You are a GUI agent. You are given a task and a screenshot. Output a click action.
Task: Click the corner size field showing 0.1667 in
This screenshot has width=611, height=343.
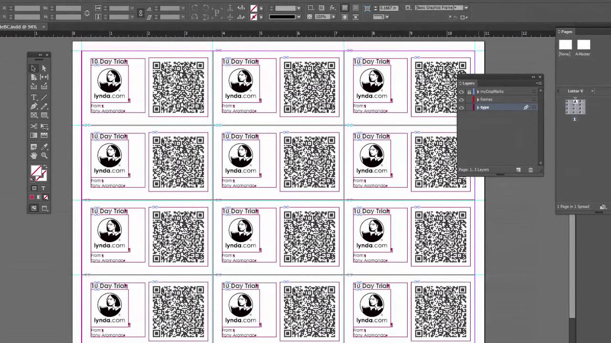tap(388, 8)
